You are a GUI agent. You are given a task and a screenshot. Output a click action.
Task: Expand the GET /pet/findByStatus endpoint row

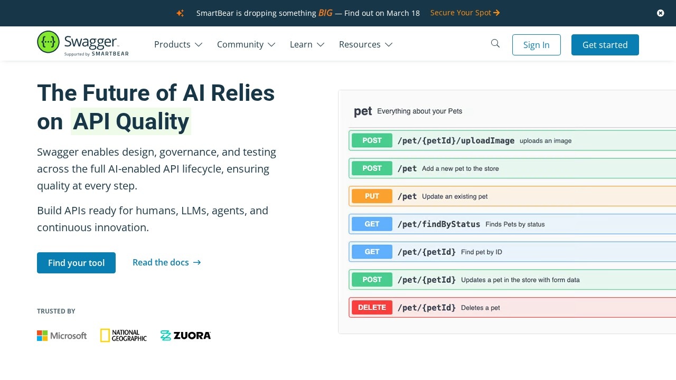coord(512,224)
